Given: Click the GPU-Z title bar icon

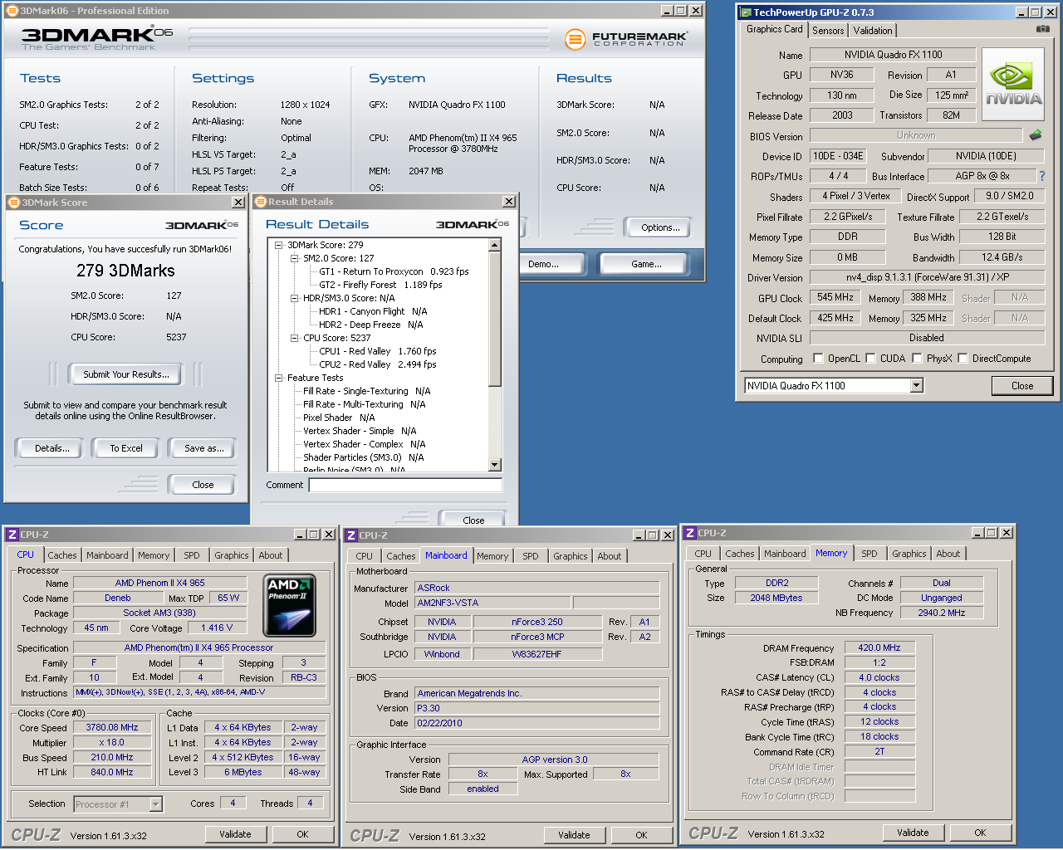Looking at the screenshot, I should 746,12.
